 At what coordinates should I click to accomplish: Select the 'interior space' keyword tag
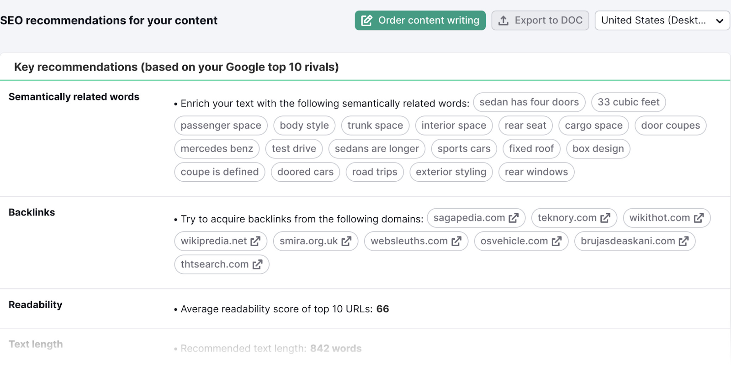(454, 126)
